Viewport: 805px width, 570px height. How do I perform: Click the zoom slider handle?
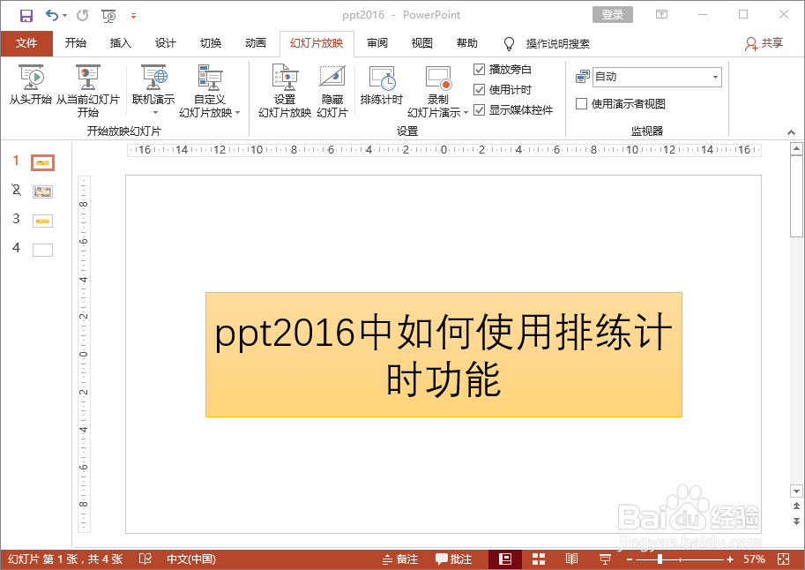[660, 559]
